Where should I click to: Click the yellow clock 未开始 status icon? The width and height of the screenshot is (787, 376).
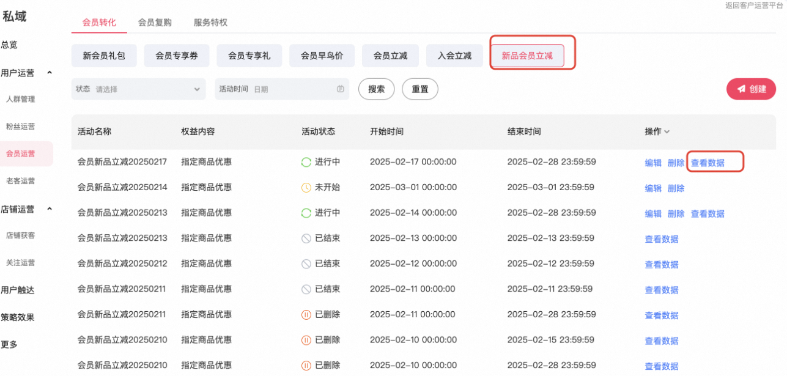tap(306, 188)
